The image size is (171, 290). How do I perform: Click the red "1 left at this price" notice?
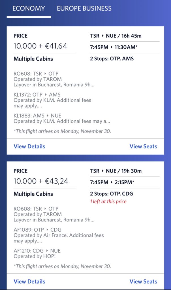point(108,202)
